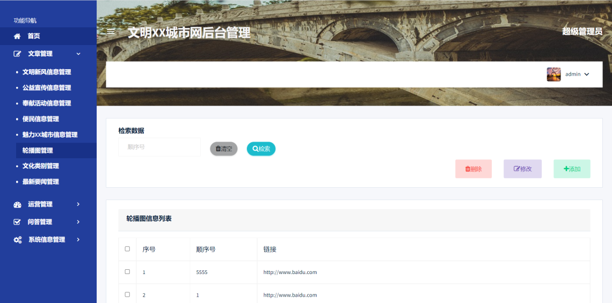Click the 文明xx城市网后台管理 site title
Viewport: 612px width, 303px height.
(189, 33)
